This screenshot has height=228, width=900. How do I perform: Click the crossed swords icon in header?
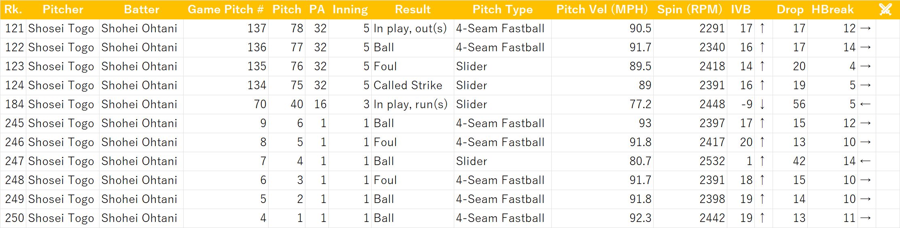pyautogui.click(x=885, y=9)
